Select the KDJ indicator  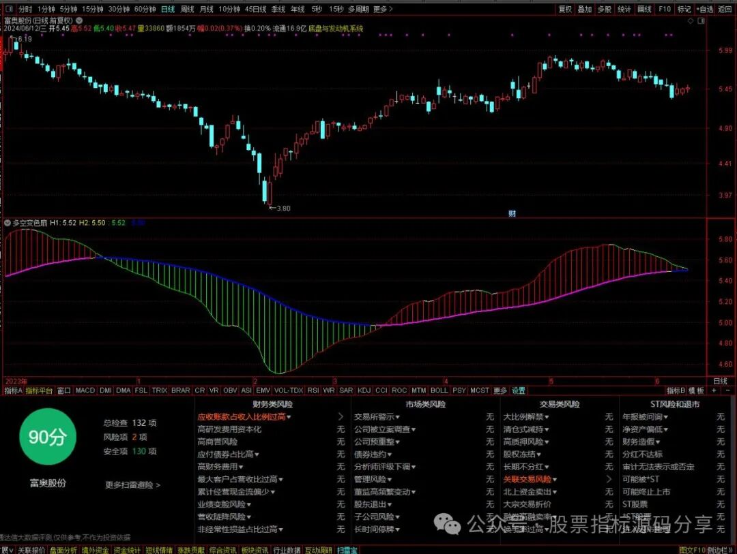364,390
